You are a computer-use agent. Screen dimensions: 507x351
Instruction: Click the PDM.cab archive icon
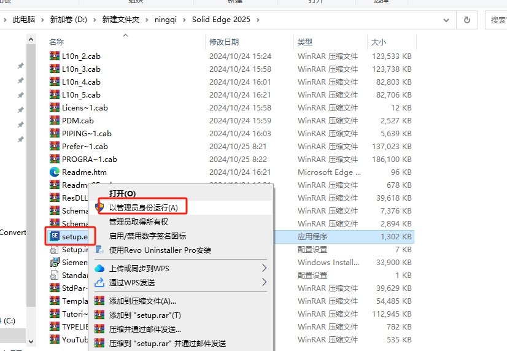tap(54, 120)
